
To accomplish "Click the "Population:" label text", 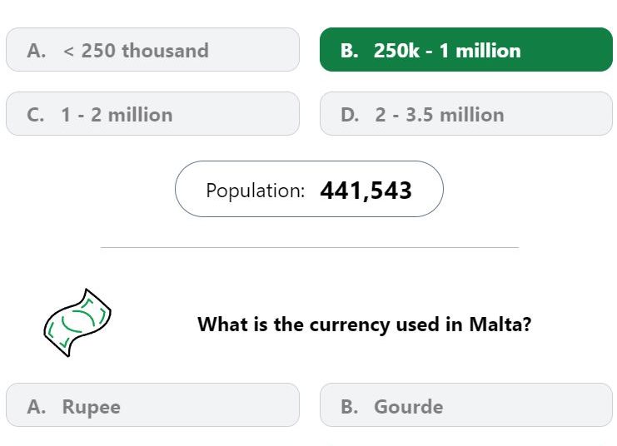I will click(x=256, y=191).
